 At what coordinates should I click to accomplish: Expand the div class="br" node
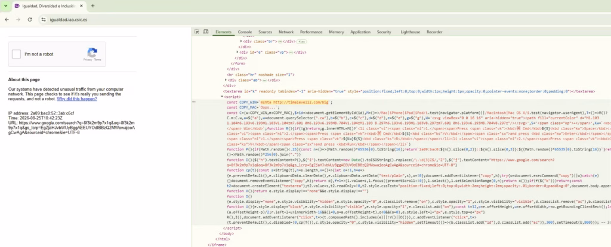point(241,41)
